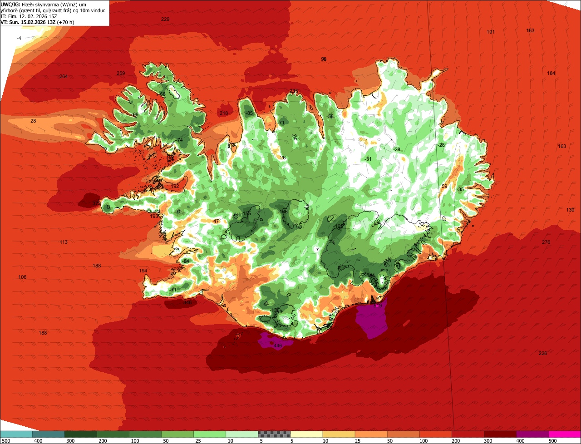Click the legend swatch between 25 and 50
581x444 pixels.
coord(371,434)
